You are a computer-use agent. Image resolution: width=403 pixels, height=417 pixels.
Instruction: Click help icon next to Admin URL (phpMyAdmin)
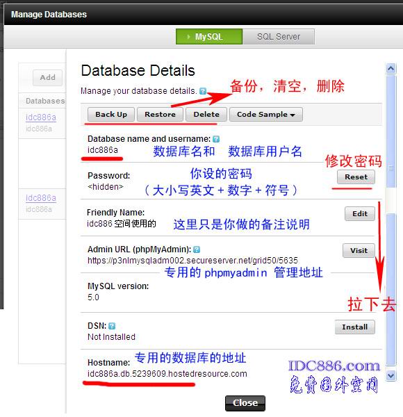[197, 250]
